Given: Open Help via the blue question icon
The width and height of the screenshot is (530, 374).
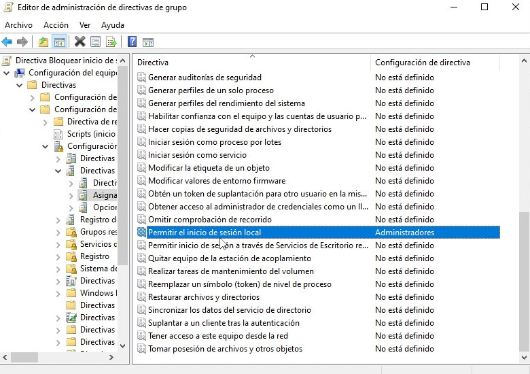Looking at the screenshot, I should (x=132, y=42).
